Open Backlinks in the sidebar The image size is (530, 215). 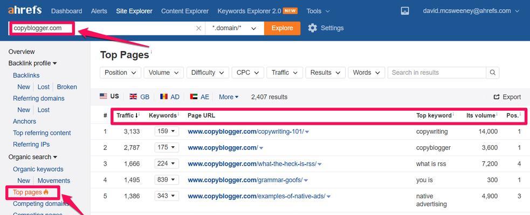[26, 75]
